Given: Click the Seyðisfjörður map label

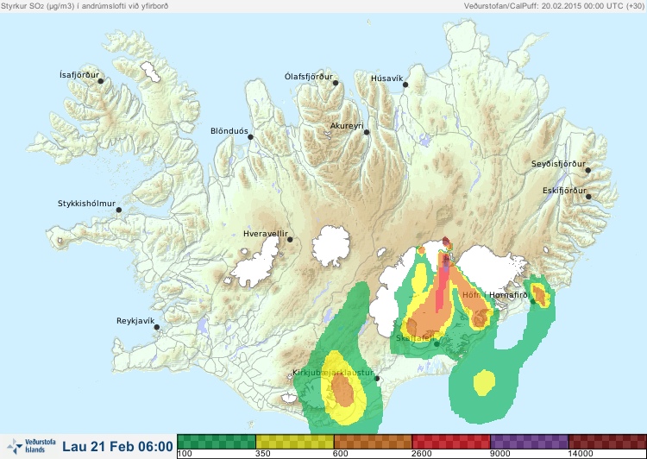Looking at the screenshot, I should (x=558, y=164).
